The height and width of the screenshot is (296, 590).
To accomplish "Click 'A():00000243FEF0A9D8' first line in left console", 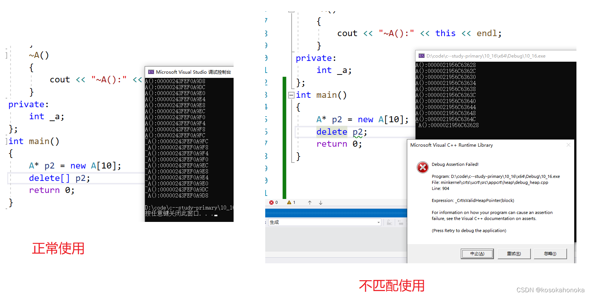I will click(175, 81).
